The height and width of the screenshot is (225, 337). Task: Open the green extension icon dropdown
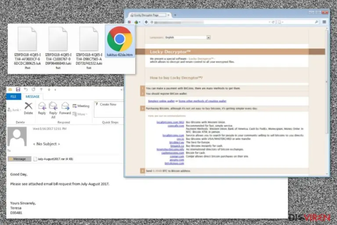[x=137, y=22]
